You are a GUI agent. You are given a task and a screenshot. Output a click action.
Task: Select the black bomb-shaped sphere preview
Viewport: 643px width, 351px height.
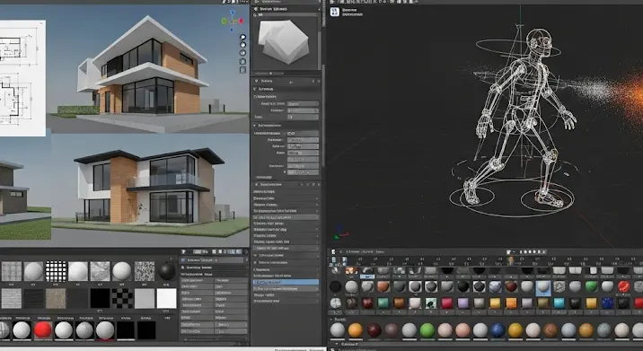pos(167,270)
